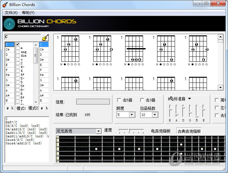
Task: Select G in the right note list
Action: pyautogui.click(x=44, y=80)
